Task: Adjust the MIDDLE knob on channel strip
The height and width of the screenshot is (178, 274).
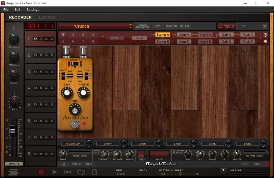Action: (14, 57)
